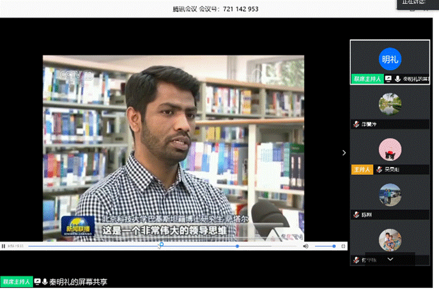439x291 pixels.
Task: Select the landscape avatar participant thumbnail
Action: click(389, 103)
